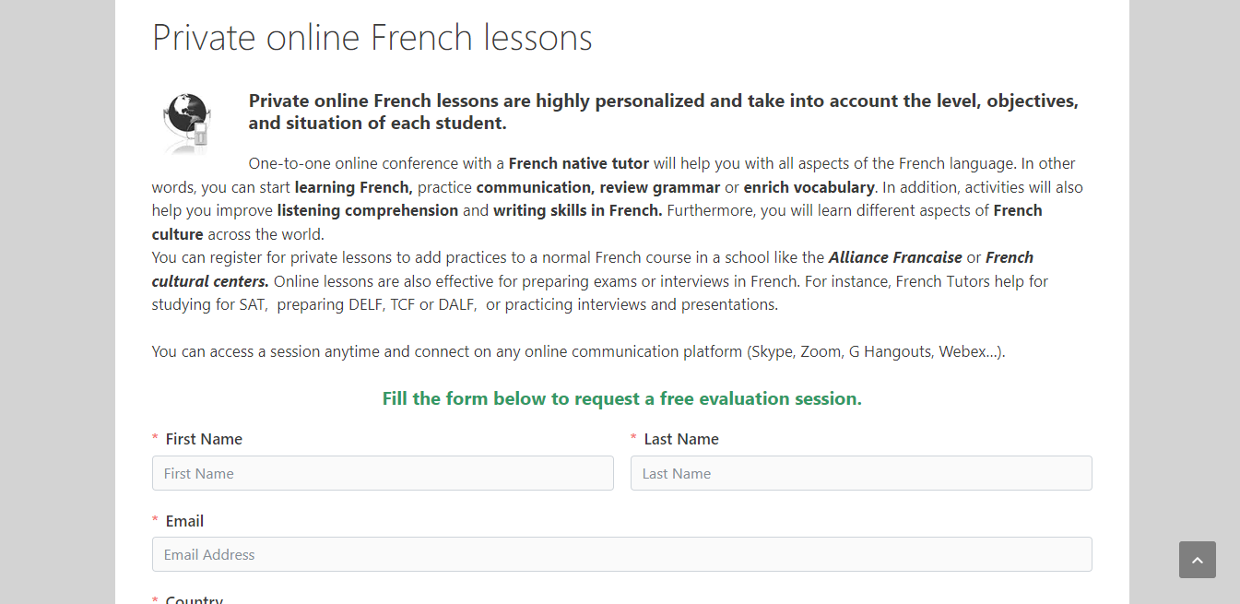Click the bold 'French native tutor' text
Viewport: 1240px width, 604px height.
tap(578, 163)
